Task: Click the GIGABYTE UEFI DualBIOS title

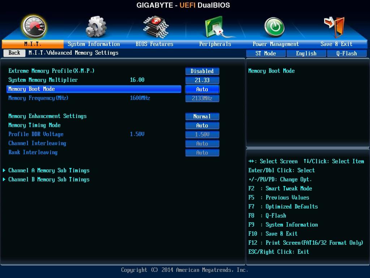Action: click(x=183, y=5)
